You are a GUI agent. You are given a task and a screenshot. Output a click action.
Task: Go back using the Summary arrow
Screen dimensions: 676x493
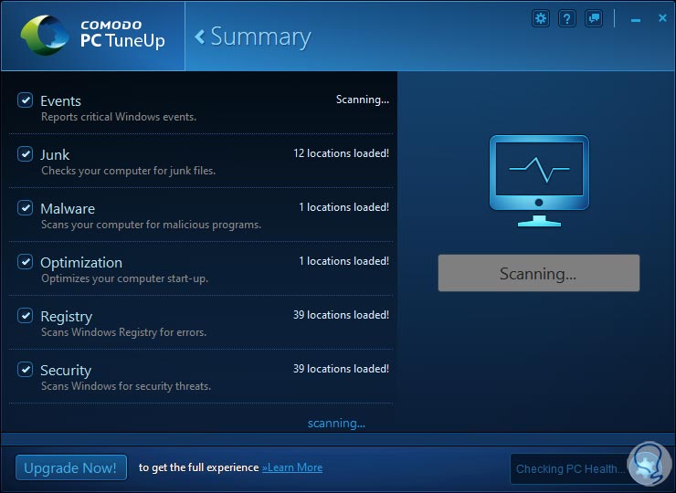(x=199, y=37)
